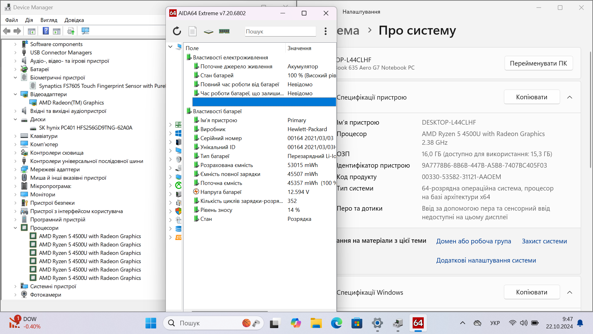Collapse Специфікації Windows section chevron

coord(570,293)
